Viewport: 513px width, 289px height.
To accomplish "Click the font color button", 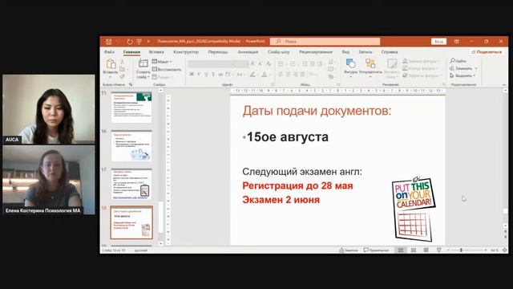I will point(265,75).
